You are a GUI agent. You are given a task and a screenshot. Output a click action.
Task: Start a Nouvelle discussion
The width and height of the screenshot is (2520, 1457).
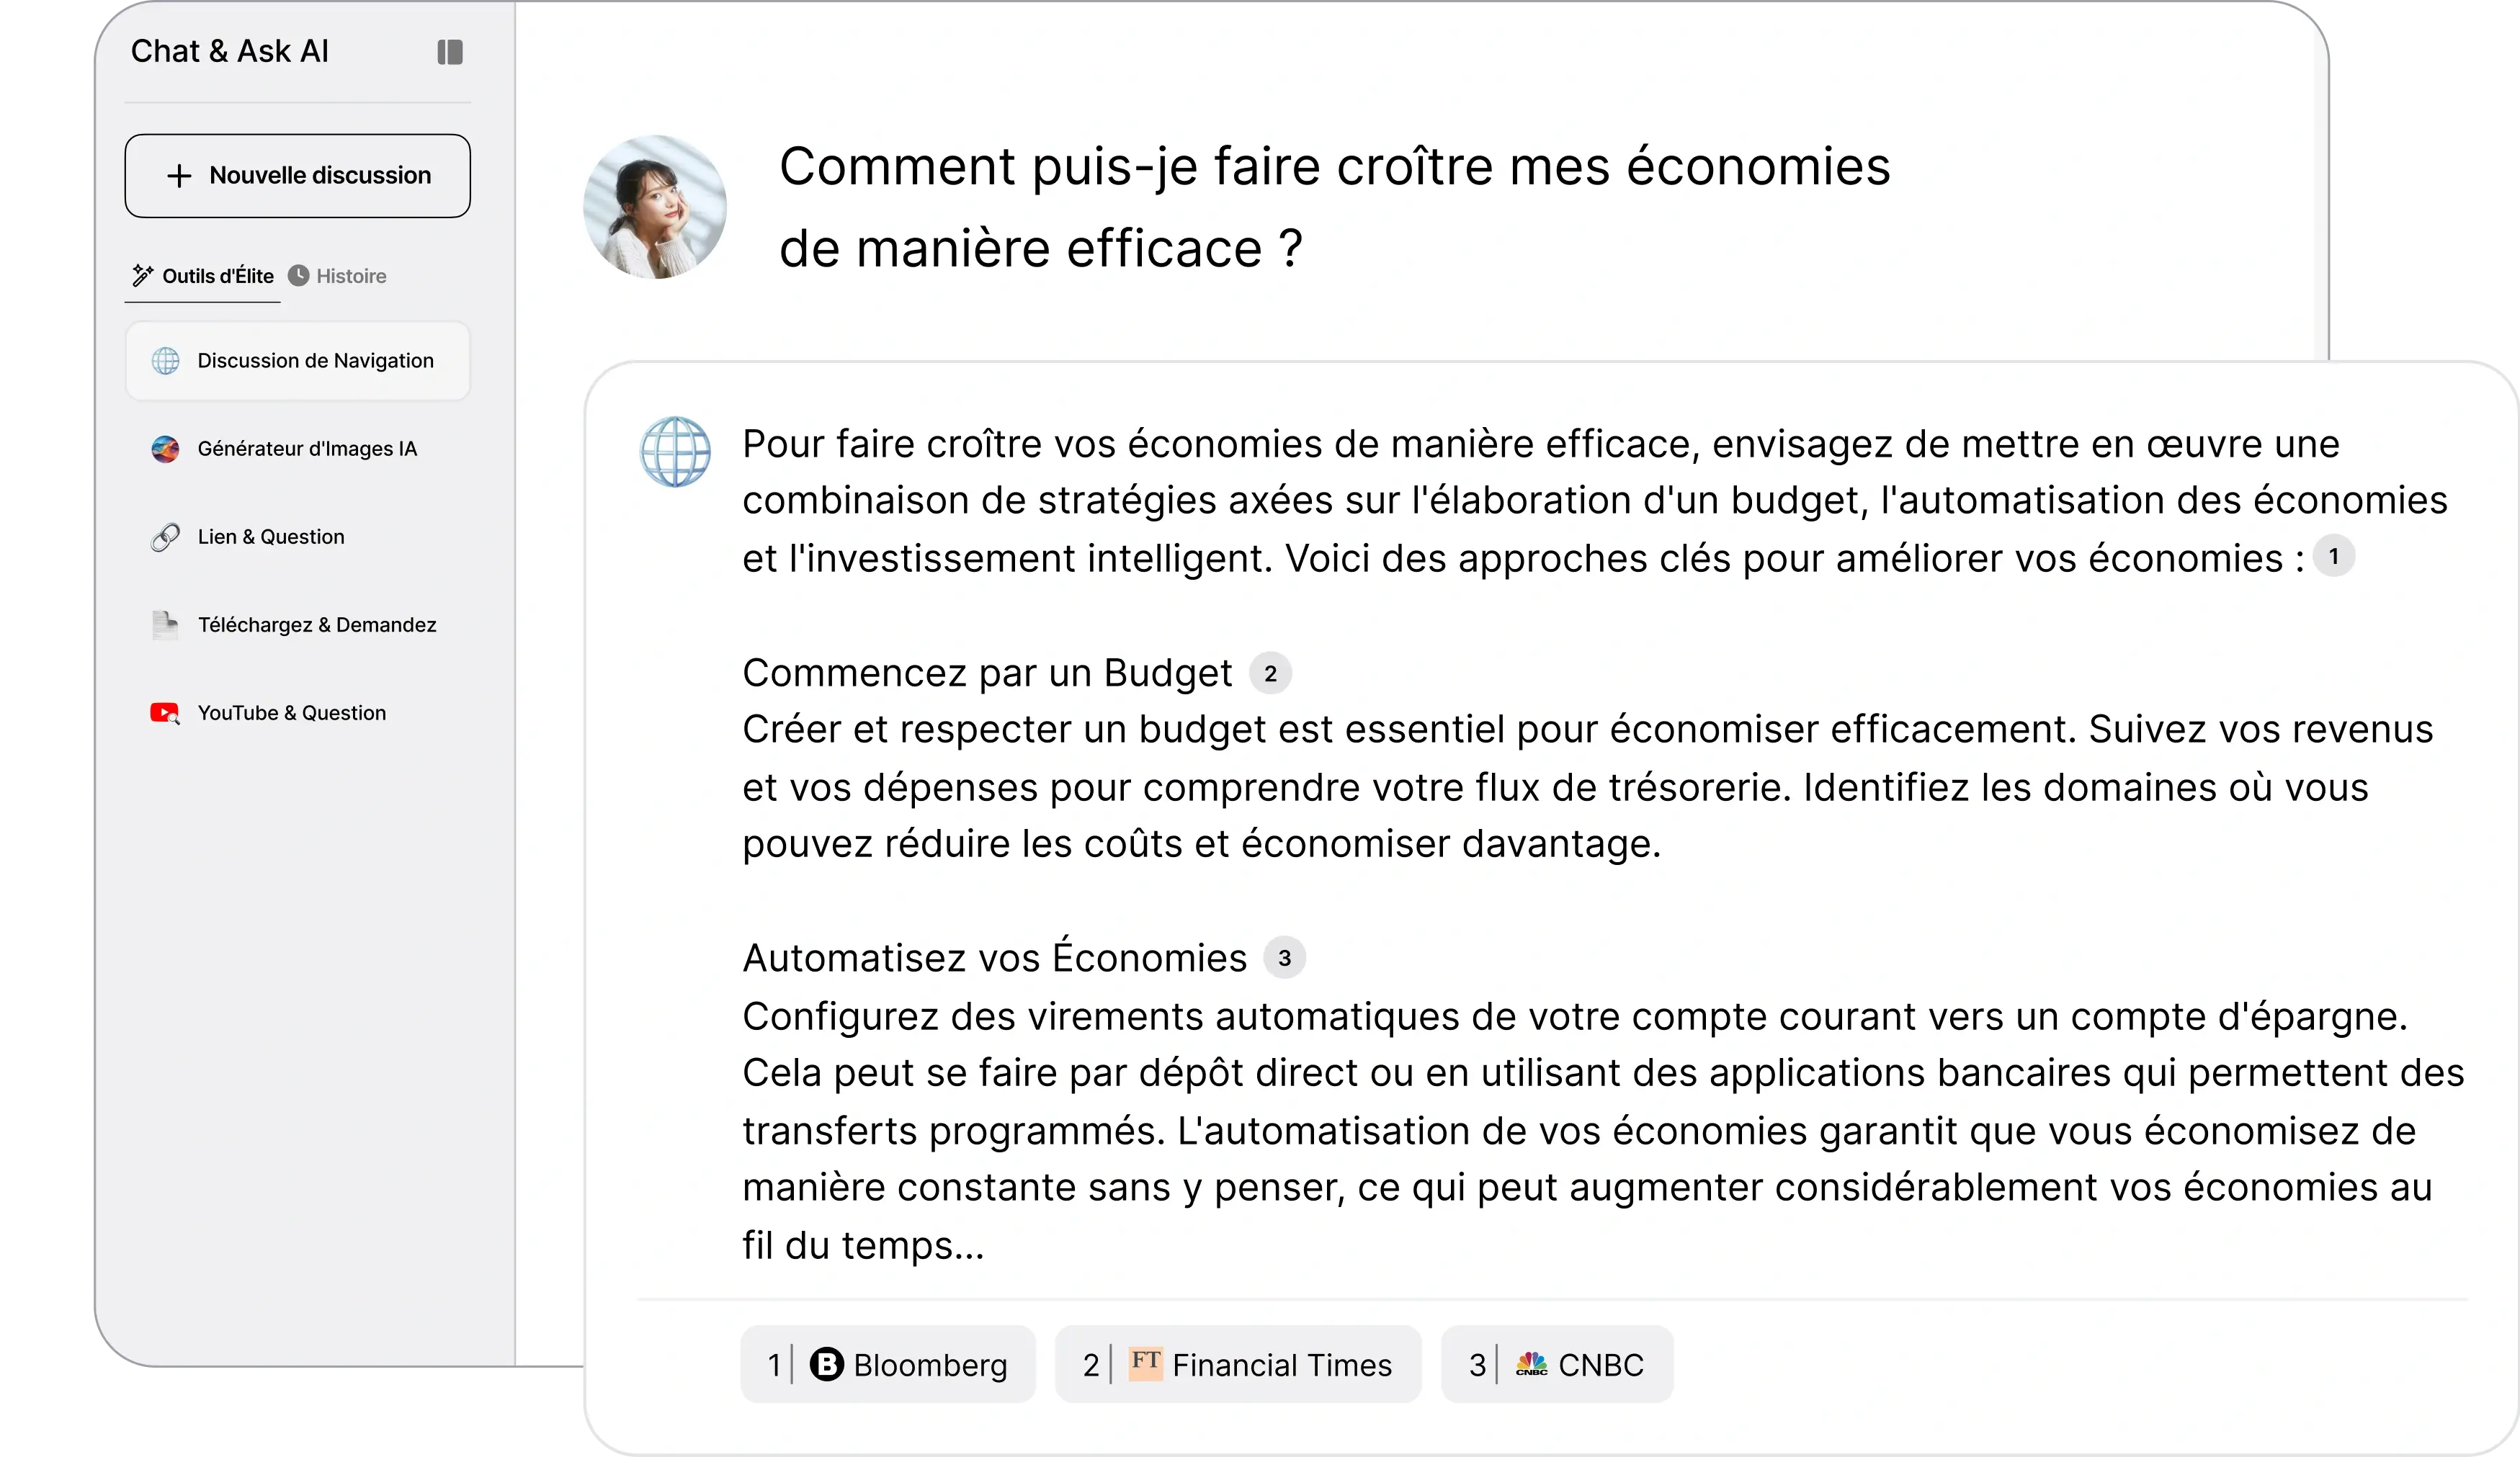(x=298, y=176)
